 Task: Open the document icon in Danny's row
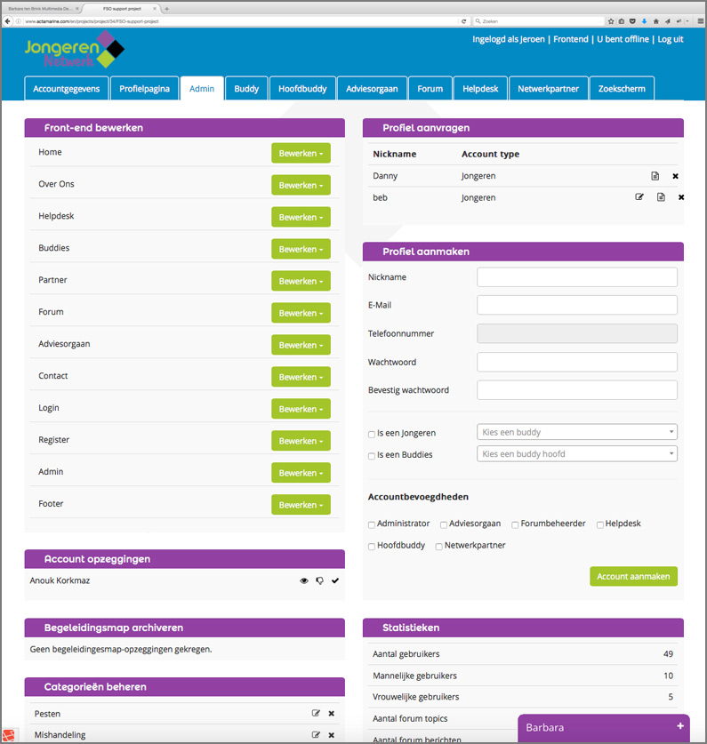655,176
